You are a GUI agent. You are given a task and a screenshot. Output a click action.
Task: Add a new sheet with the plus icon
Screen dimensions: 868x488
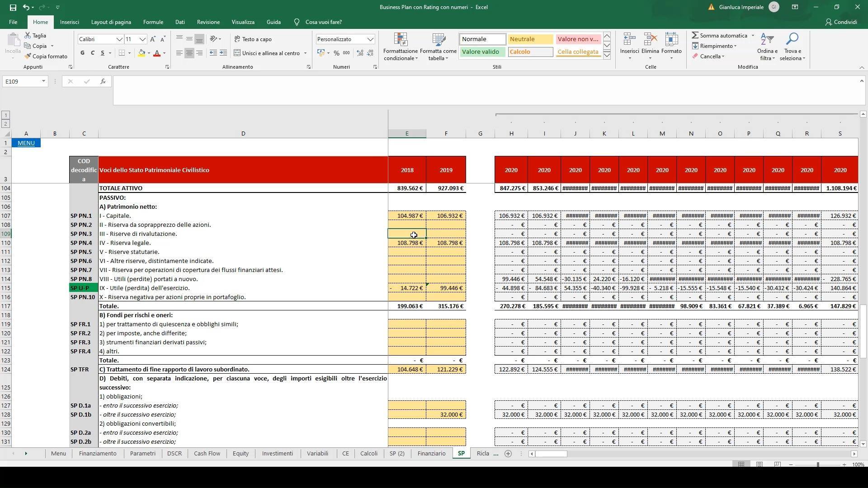(x=508, y=454)
